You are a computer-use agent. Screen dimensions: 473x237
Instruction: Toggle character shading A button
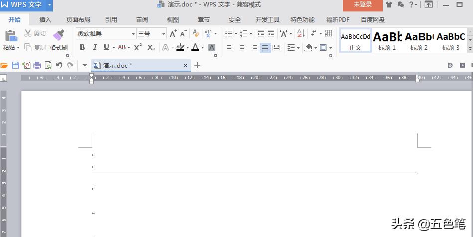click(212, 47)
